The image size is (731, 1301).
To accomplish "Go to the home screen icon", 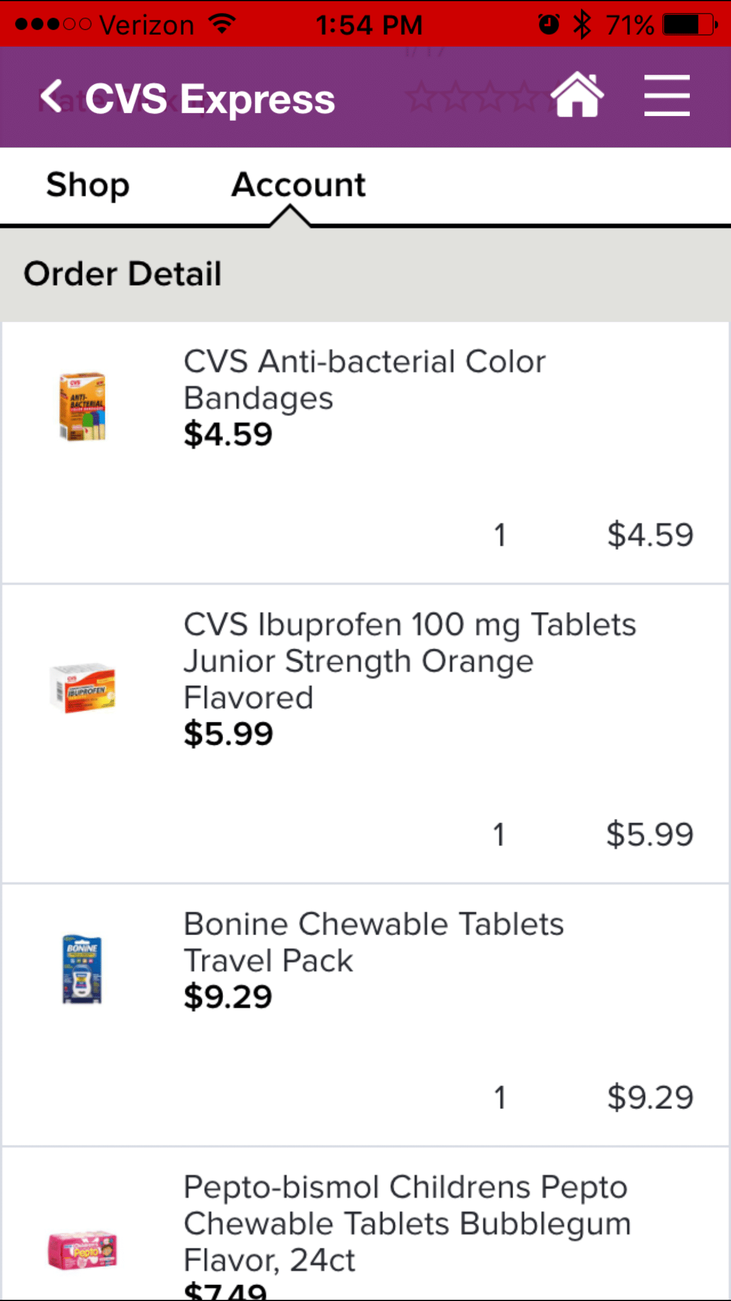I will coord(577,95).
